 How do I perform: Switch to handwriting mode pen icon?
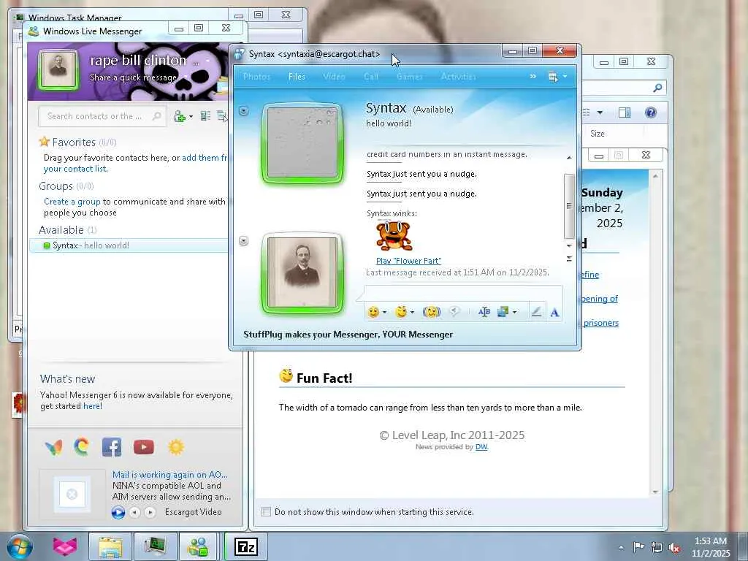[536, 312]
